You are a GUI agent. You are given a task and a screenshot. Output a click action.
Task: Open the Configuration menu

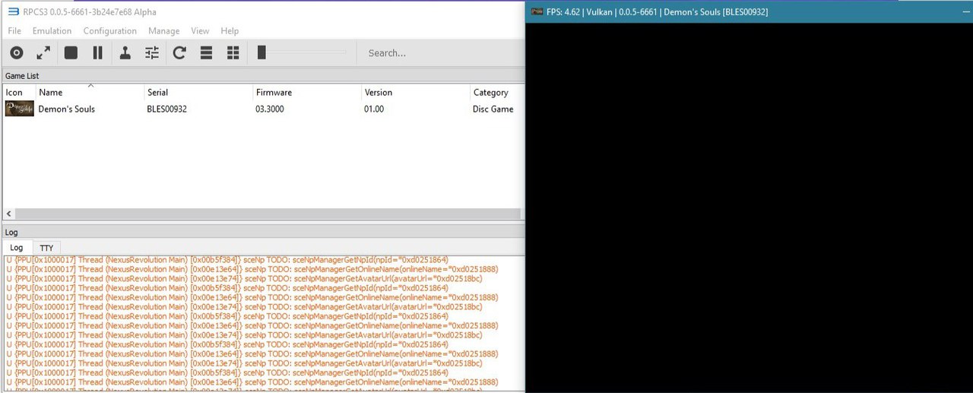click(109, 31)
